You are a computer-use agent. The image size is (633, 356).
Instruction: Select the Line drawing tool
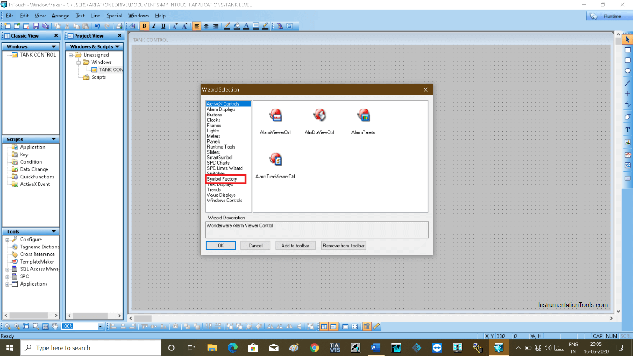(x=627, y=83)
